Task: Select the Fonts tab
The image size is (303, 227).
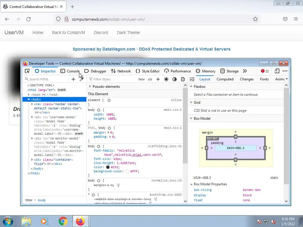Action: click(x=264, y=79)
